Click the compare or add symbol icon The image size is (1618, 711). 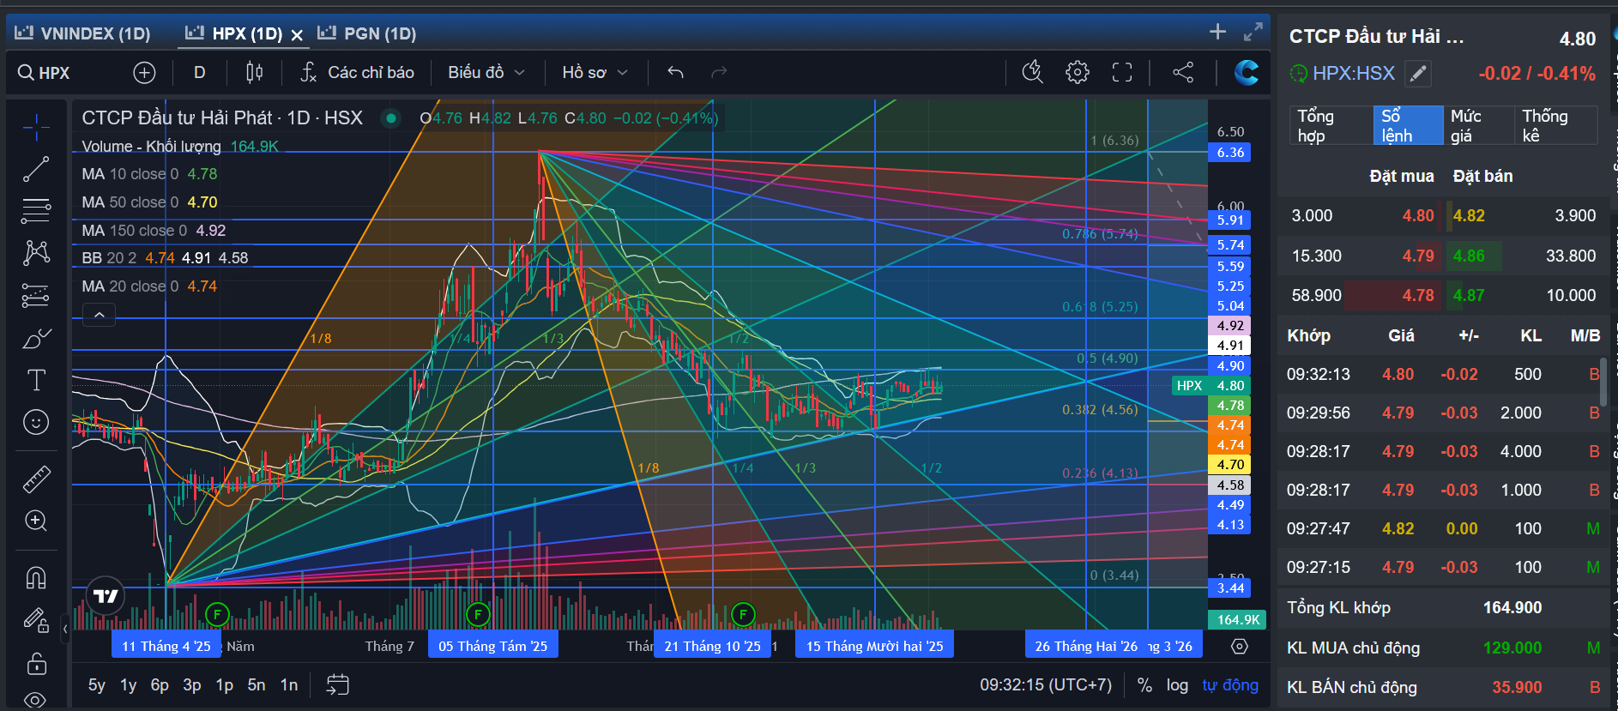point(144,73)
